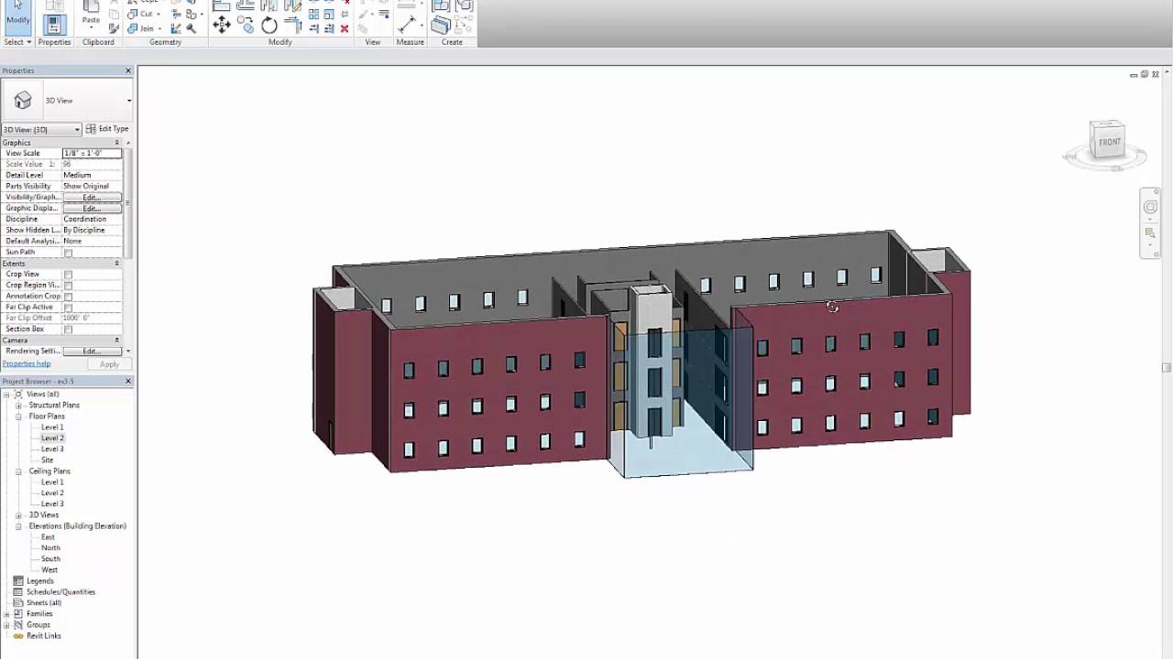The image size is (1173, 659).
Task: Click the red Delete icon
Action: point(345,28)
